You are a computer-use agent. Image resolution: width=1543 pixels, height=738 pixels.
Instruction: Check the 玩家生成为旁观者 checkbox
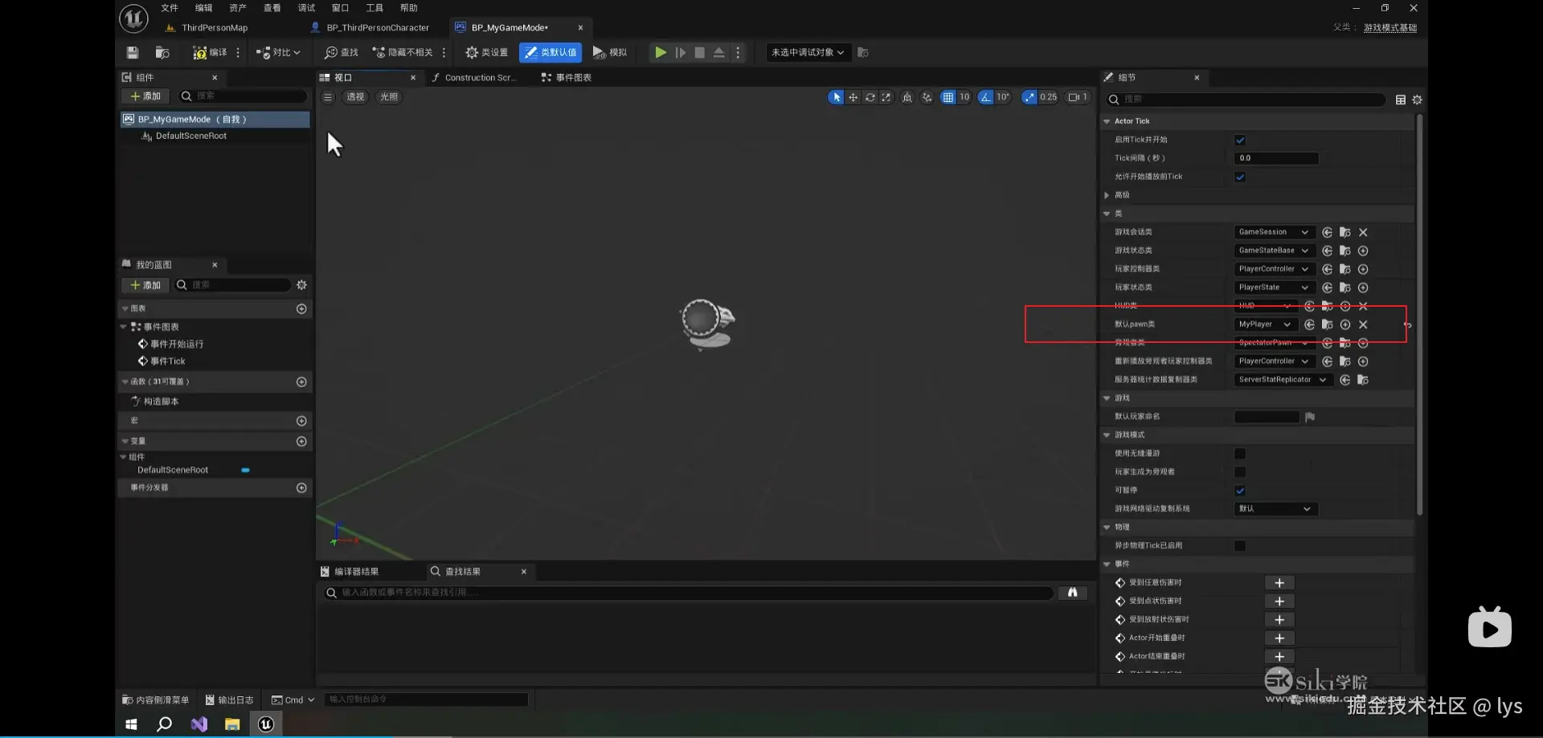pyautogui.click(x=1240, y=472)
